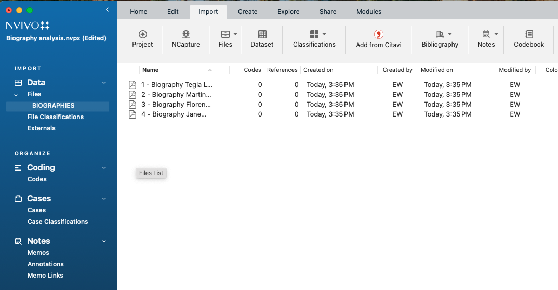Click the Classifications squares icon

coord(314,34)
